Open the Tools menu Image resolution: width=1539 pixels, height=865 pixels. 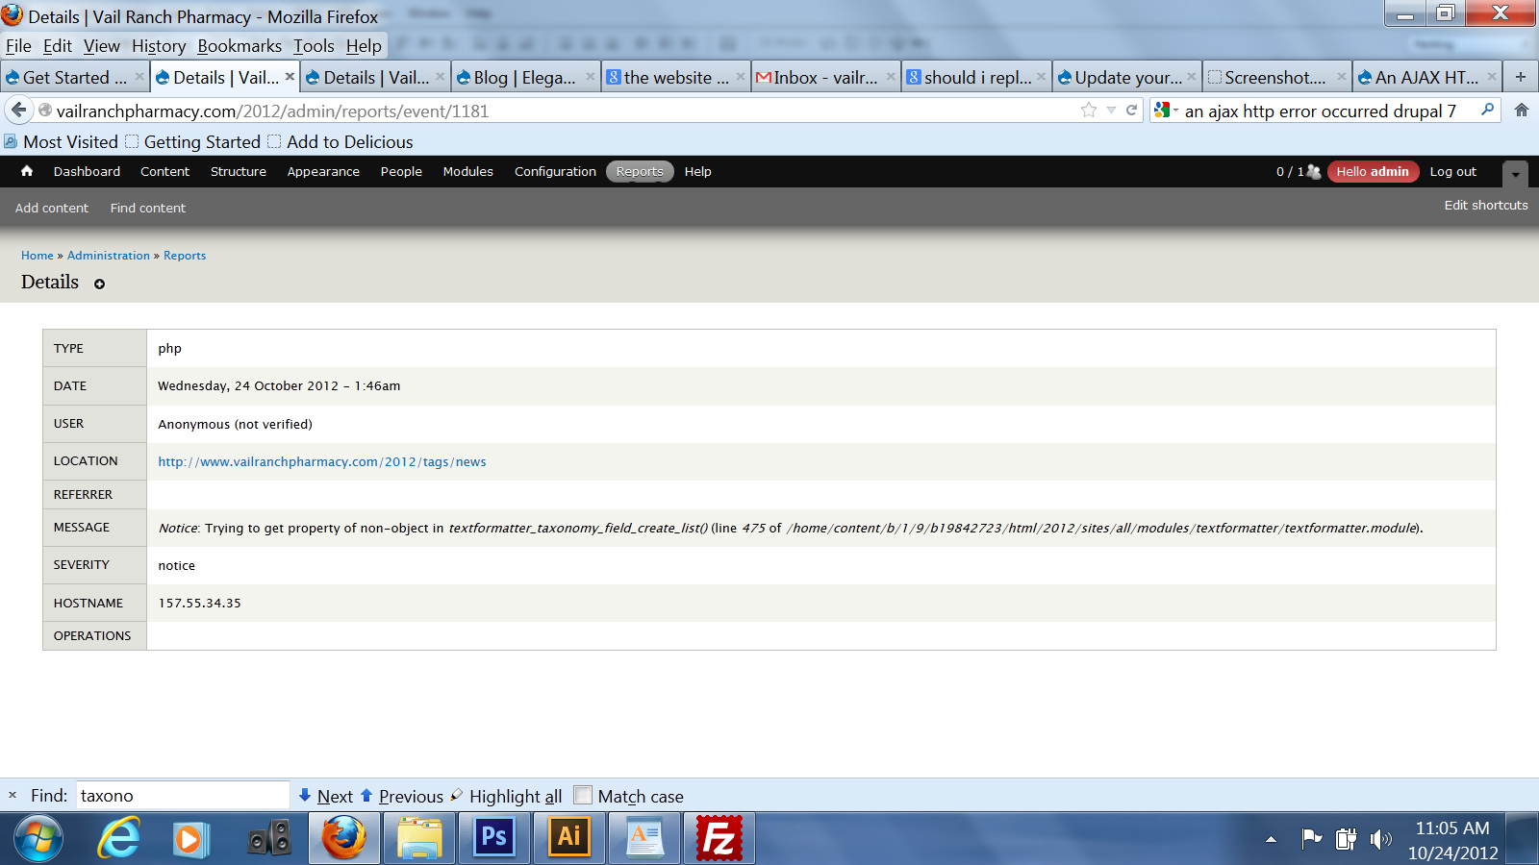314,46
